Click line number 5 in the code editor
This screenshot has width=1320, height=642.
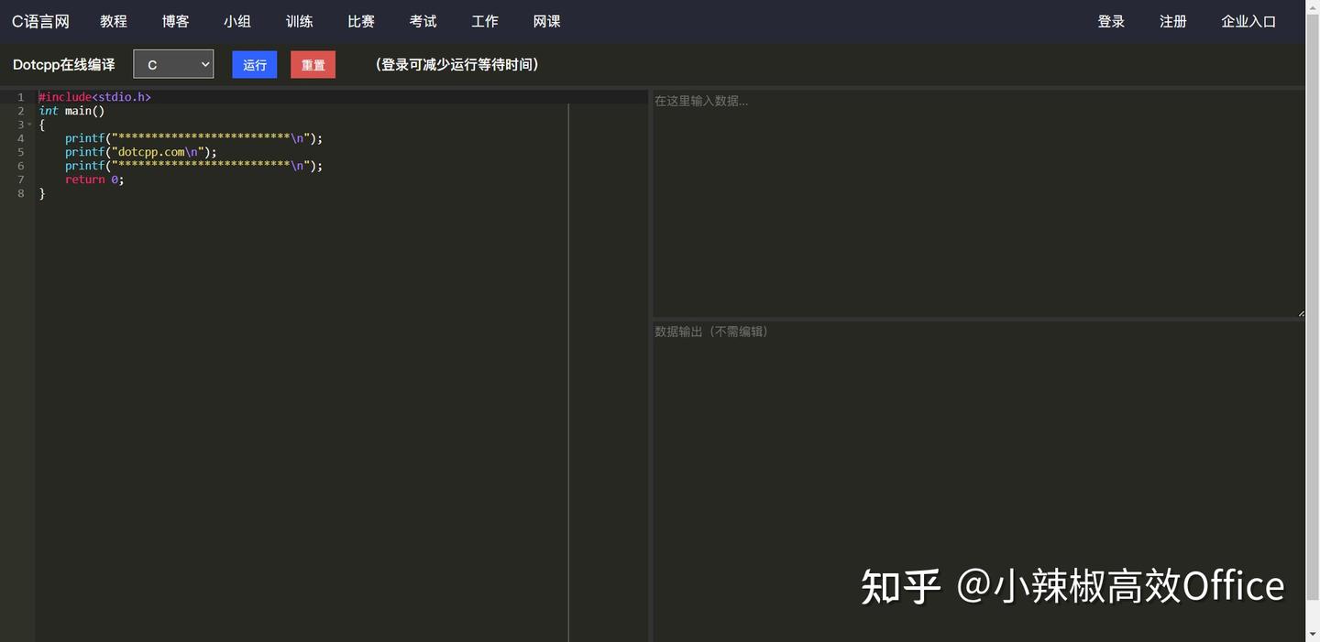click(20, 151)
